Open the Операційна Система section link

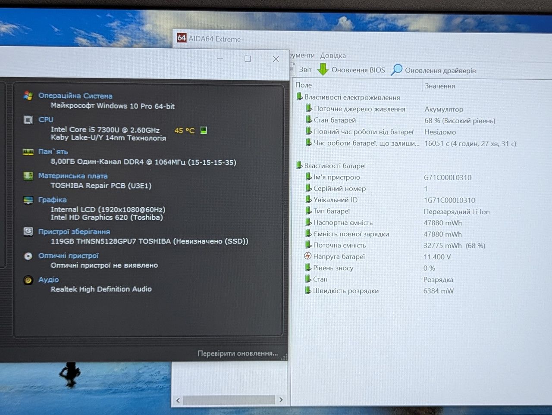75,96
